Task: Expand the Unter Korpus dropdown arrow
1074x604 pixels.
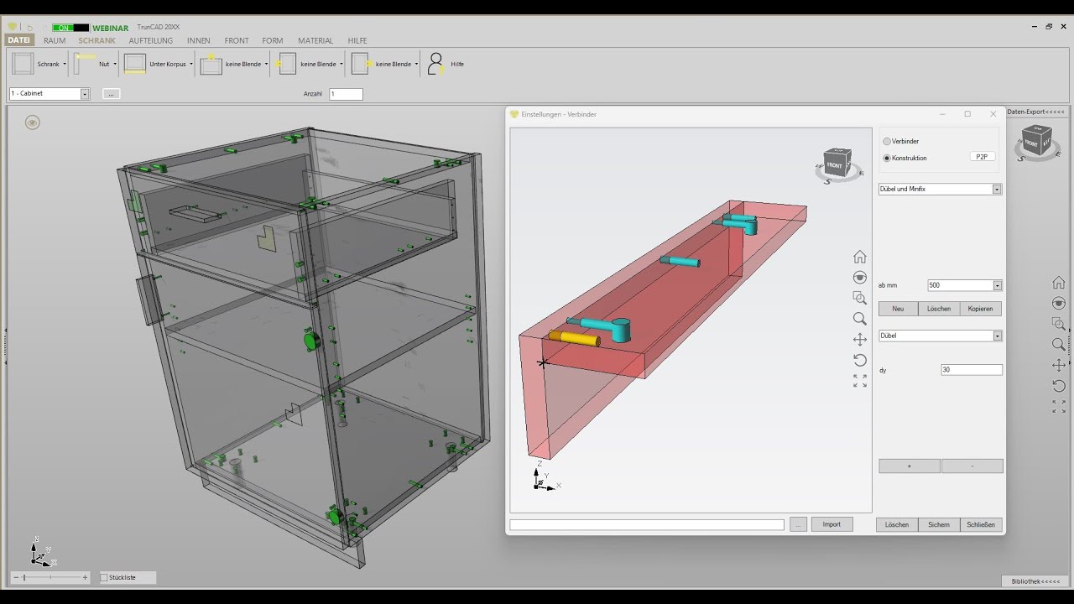Action: point(191,64)
